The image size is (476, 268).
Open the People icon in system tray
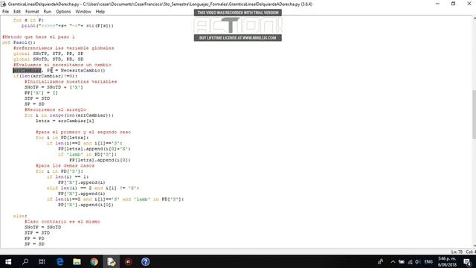pos(380,261)
